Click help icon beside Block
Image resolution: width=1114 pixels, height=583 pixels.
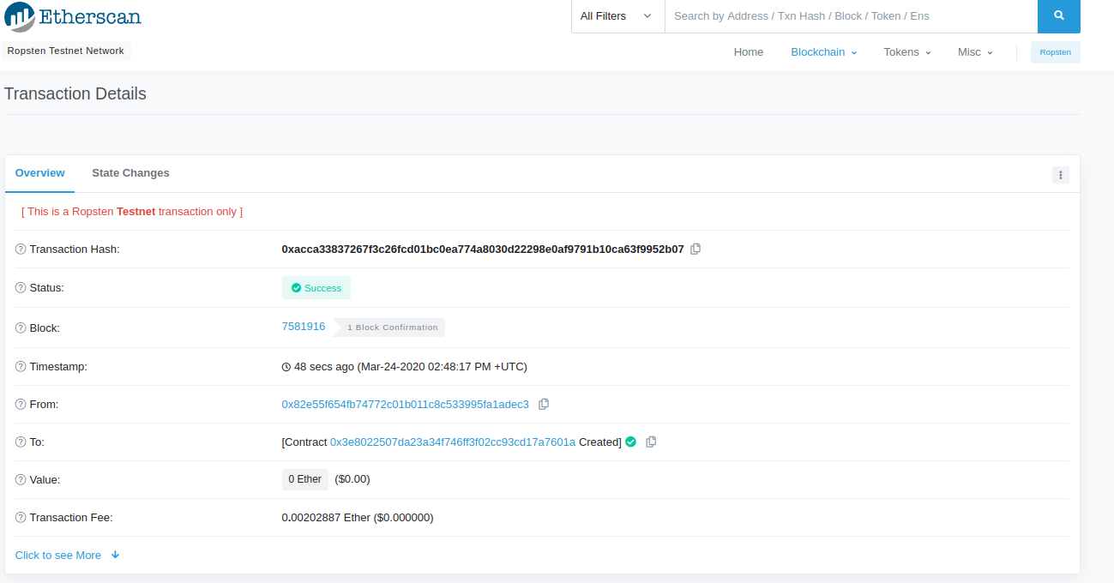click(x=21, y=328)
